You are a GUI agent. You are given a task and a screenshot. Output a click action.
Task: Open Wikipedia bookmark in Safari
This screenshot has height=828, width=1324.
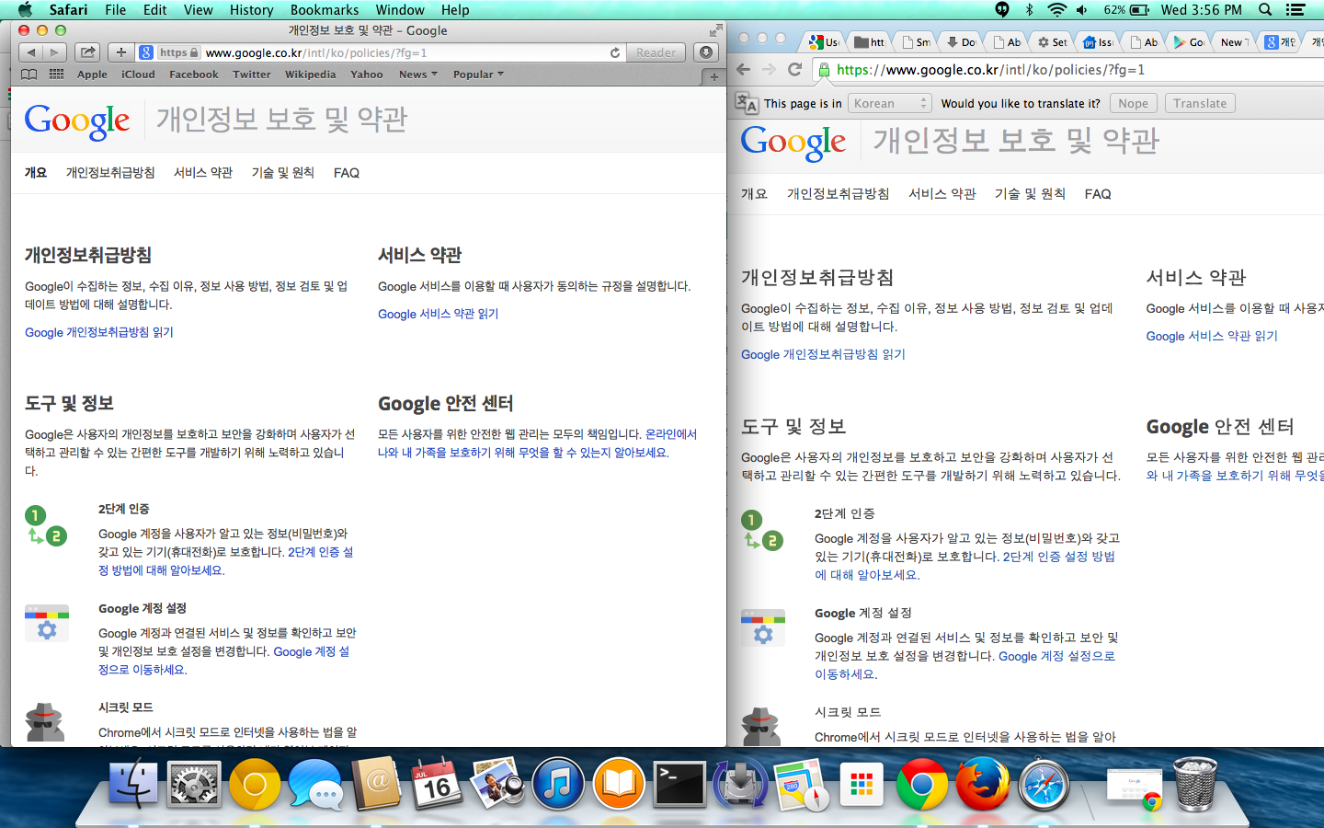(x=310, y=75)
